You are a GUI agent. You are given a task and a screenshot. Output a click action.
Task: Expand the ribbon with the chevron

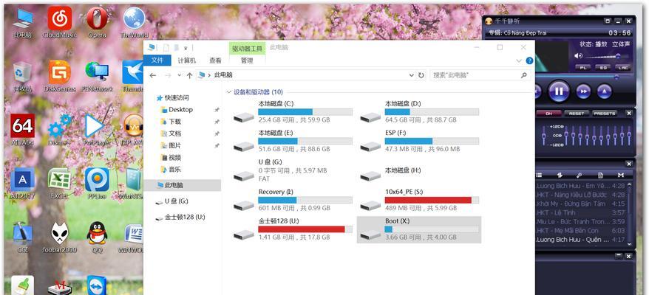(520, 60)
